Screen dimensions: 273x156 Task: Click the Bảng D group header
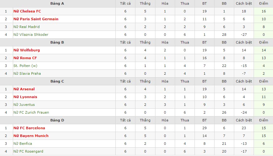[57, 120]
